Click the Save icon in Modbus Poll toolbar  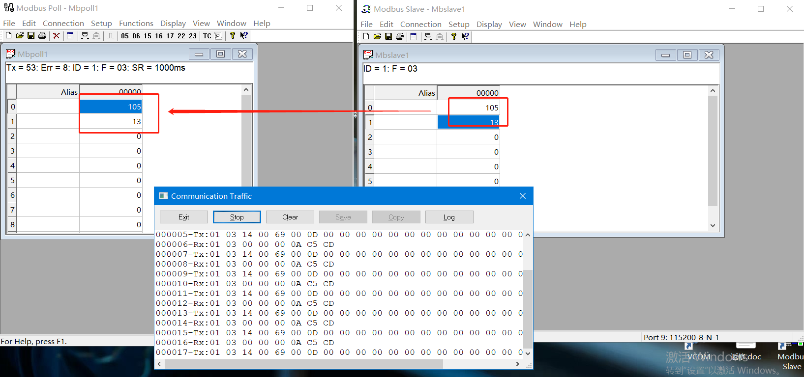[x=31, y=36]
